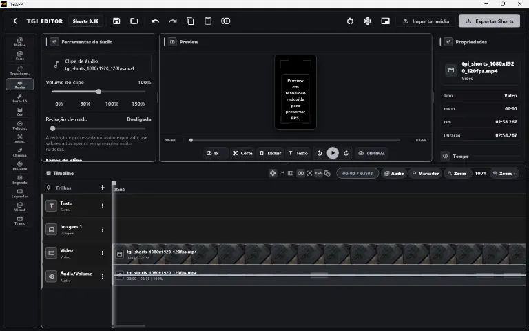Open the Corte IA sidebar tool

(x=19, y=98)
